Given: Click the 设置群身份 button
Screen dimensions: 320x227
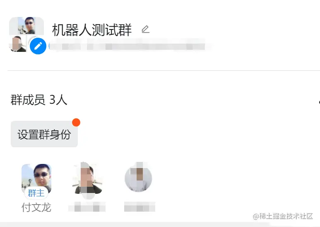Looking at the screenshot, I should point(44,134).
